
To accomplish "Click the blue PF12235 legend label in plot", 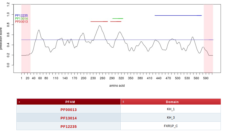I will [x=21, y=16].
